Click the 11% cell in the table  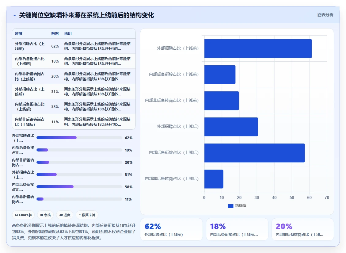[x=55, y=122]
